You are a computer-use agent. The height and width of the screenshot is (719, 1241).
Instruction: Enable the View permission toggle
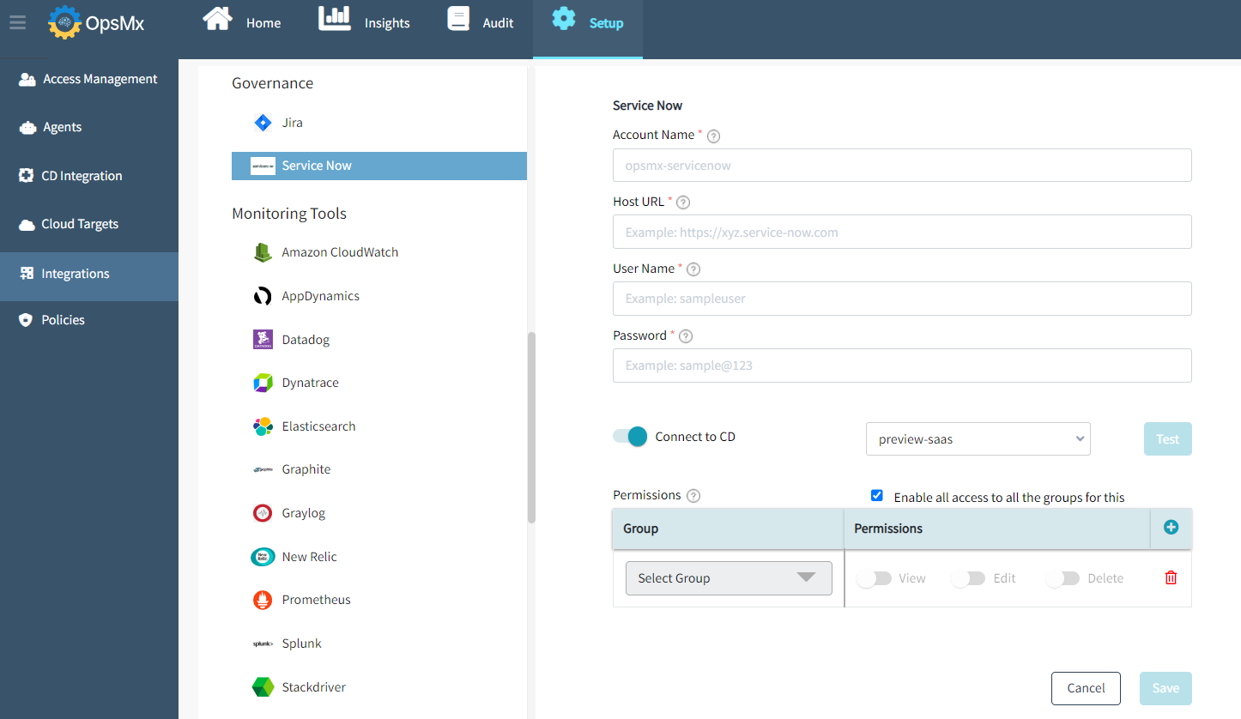click(x=874, y=577)
